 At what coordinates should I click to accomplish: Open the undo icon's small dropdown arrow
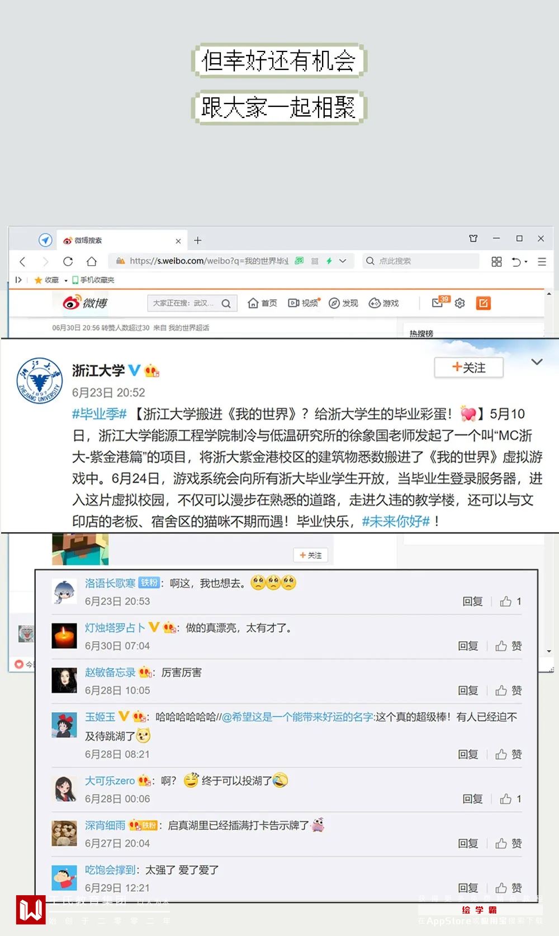point(526,262)
